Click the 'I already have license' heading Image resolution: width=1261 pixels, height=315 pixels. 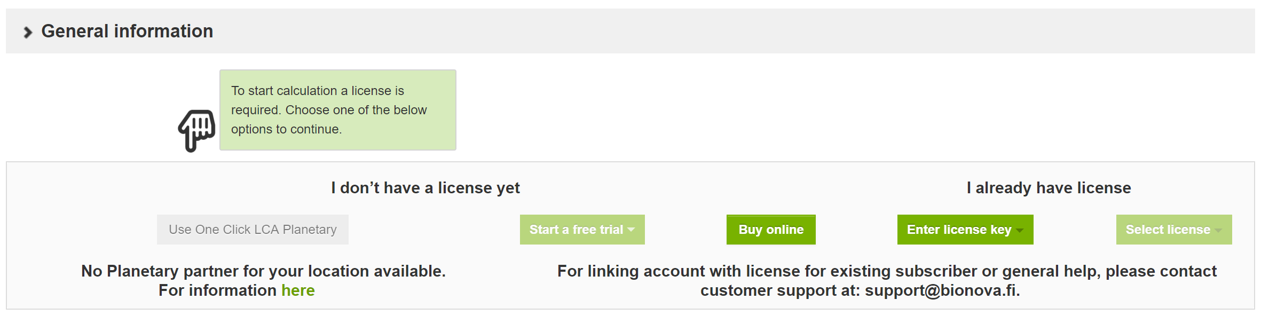1049,188
